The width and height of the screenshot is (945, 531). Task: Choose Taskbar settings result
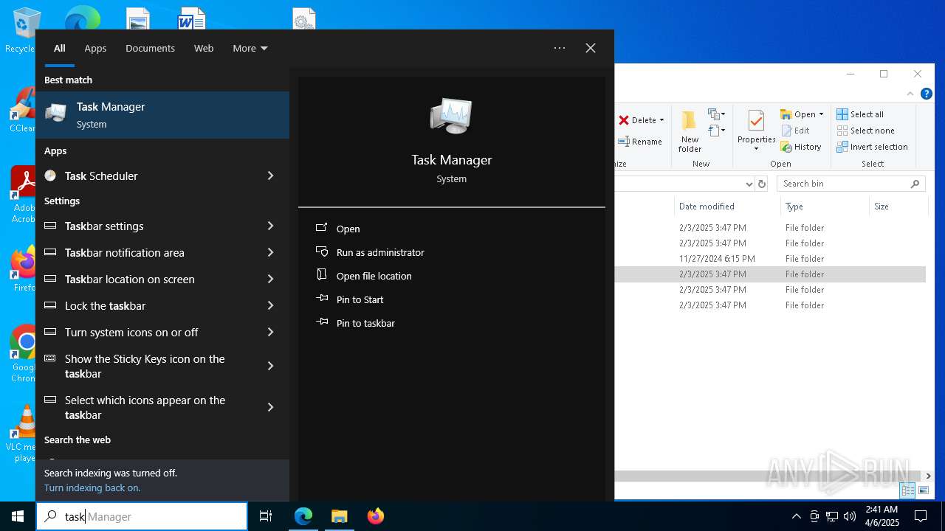[162, 226]
